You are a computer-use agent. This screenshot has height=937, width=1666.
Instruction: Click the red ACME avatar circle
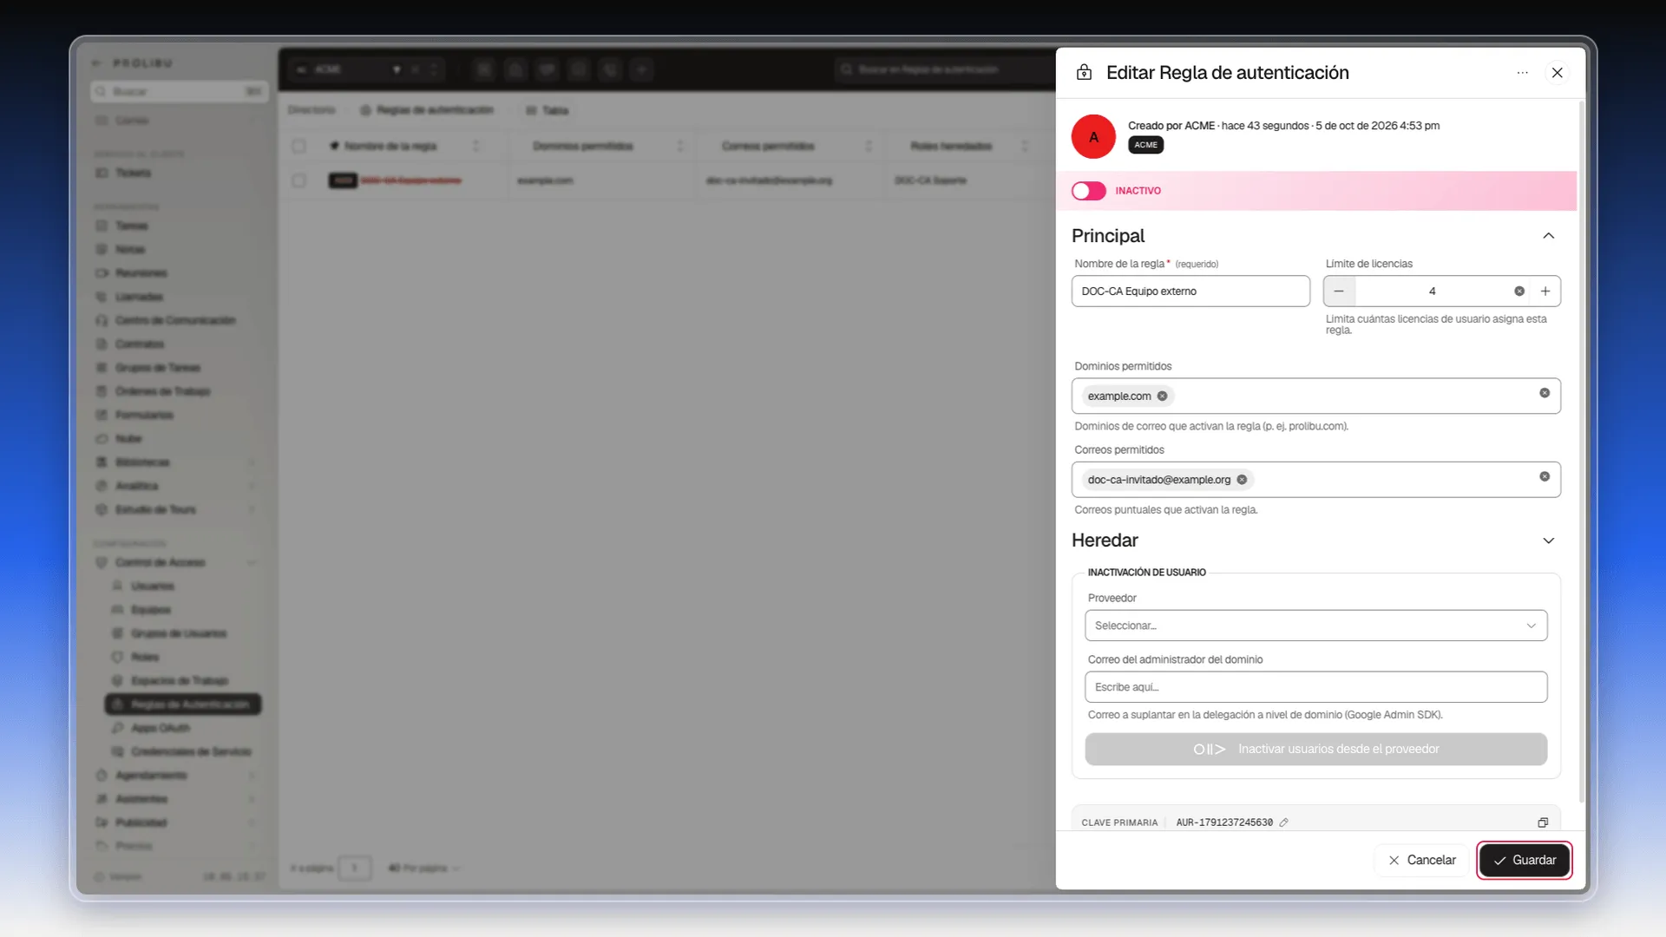pos(1093,137)
